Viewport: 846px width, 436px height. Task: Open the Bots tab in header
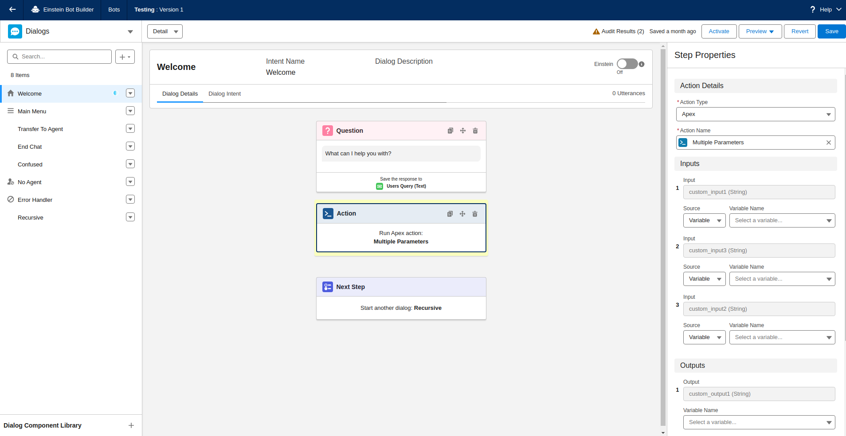point(114,10)
